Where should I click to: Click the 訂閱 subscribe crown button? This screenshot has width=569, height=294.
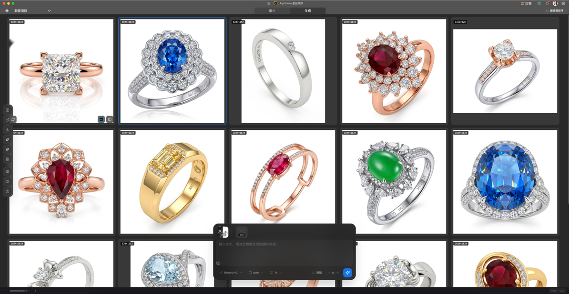[x=526, y=3]
